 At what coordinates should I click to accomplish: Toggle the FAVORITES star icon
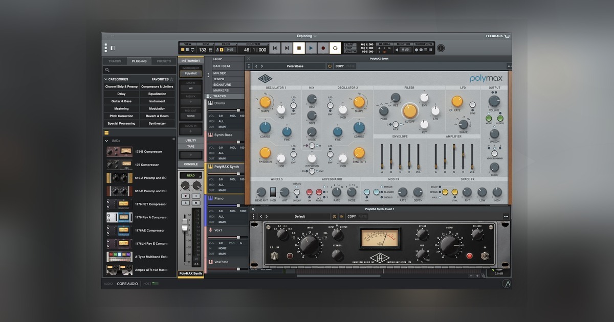pos(171,79)
